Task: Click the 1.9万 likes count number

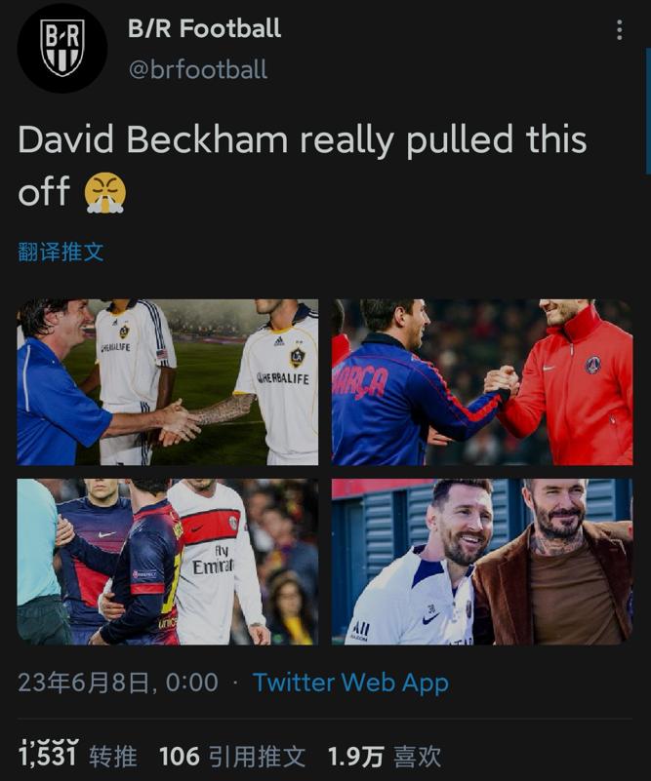Action: [354, 756]
